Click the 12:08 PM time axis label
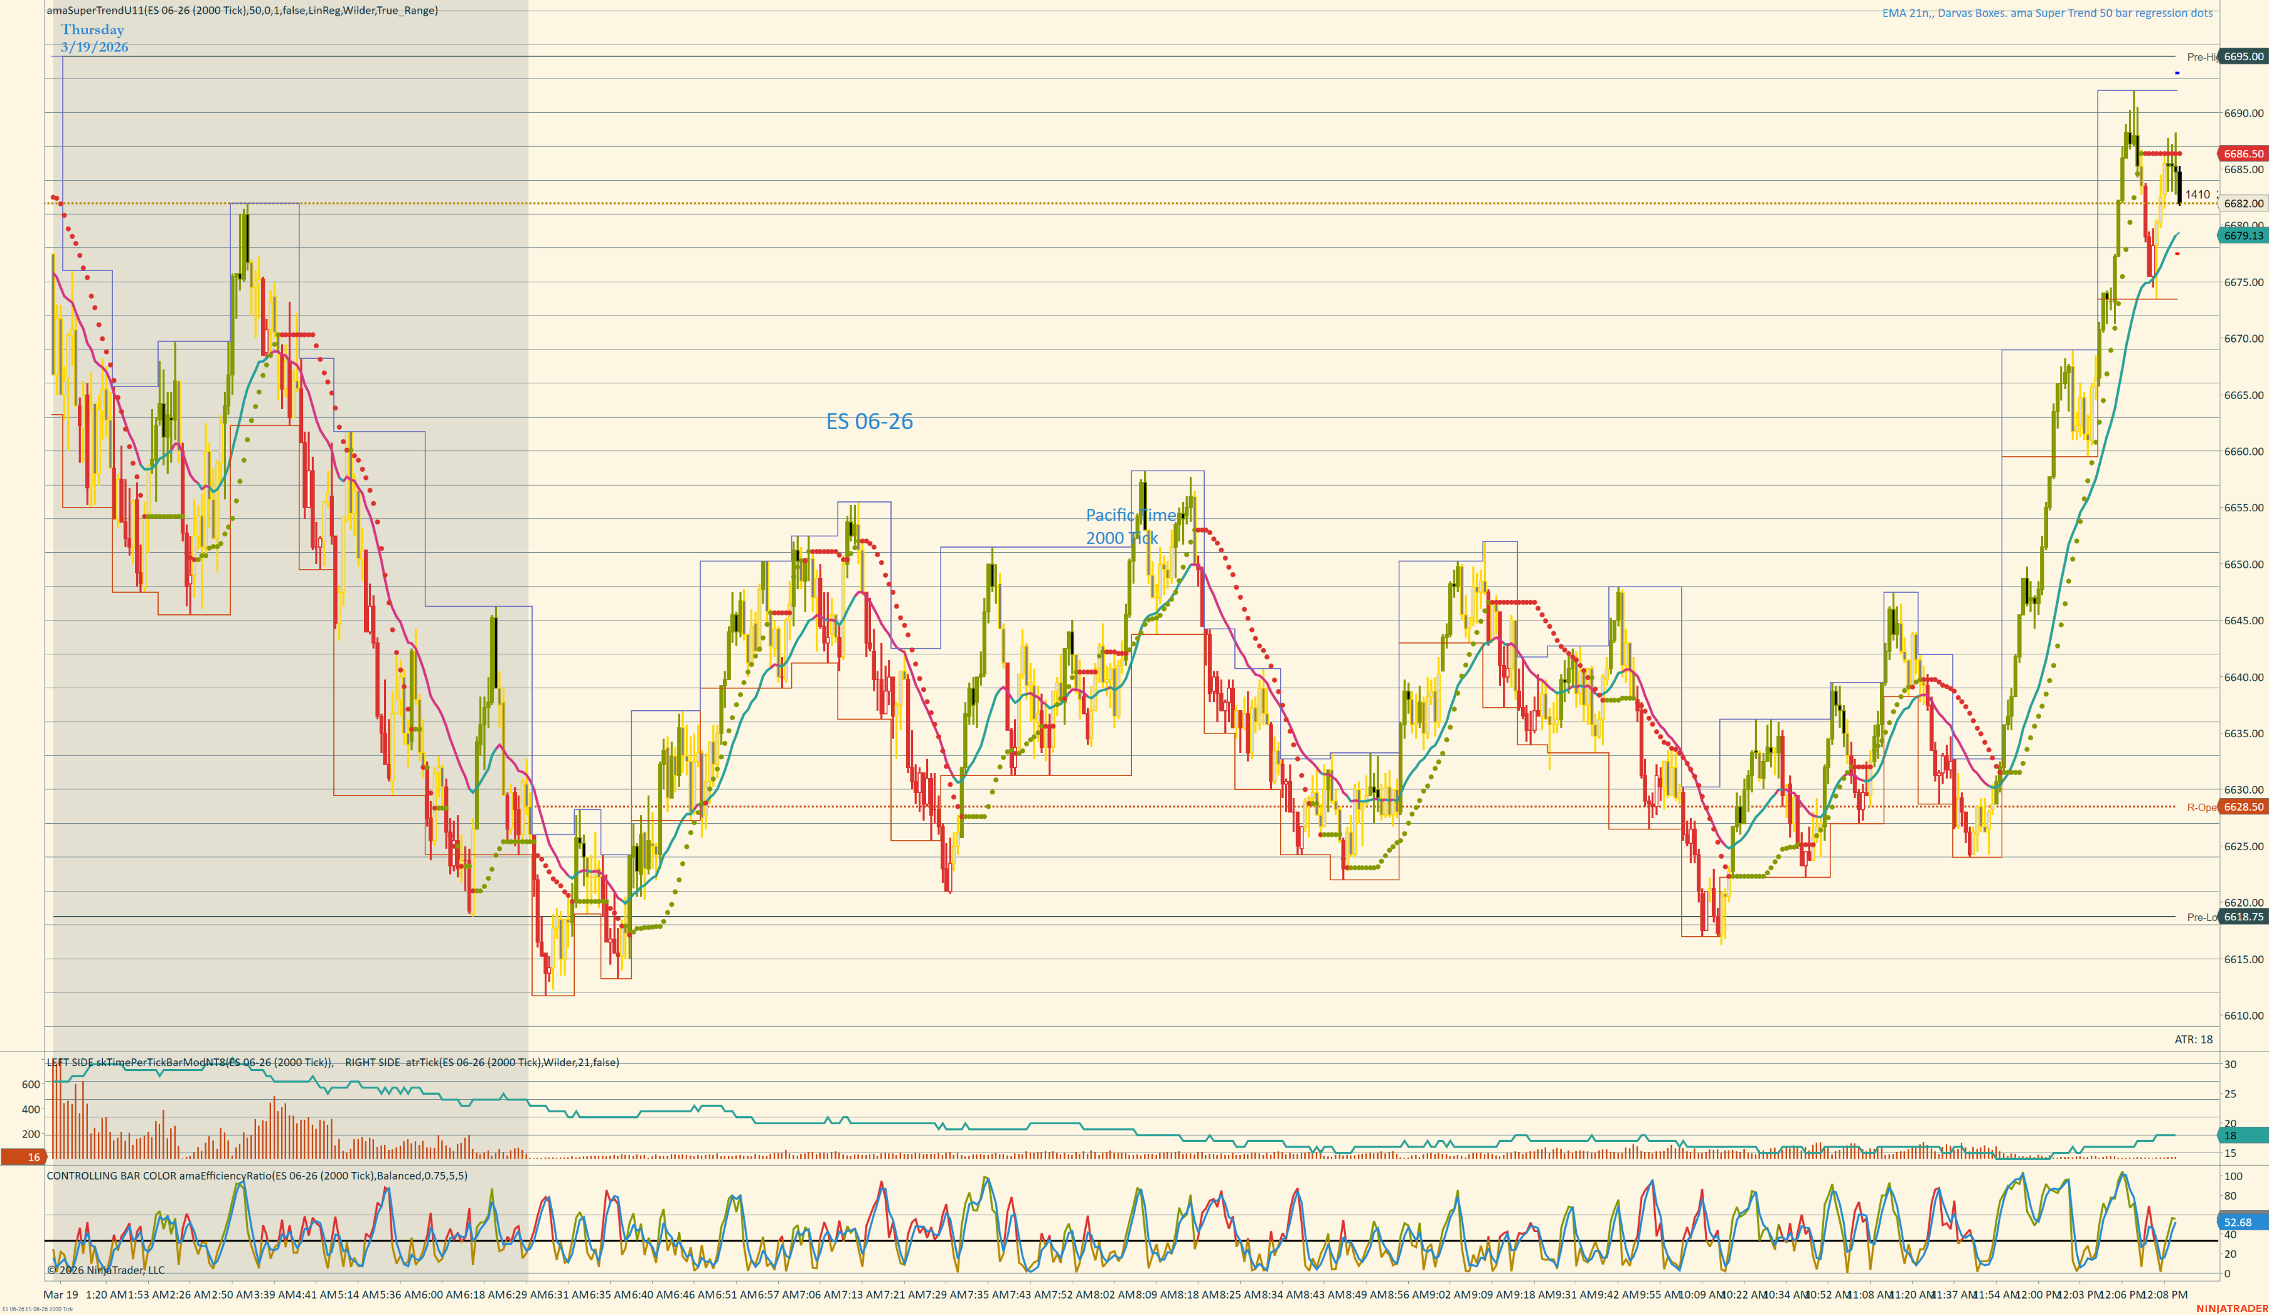2269x1315 pixels. coord(2165,1294)
